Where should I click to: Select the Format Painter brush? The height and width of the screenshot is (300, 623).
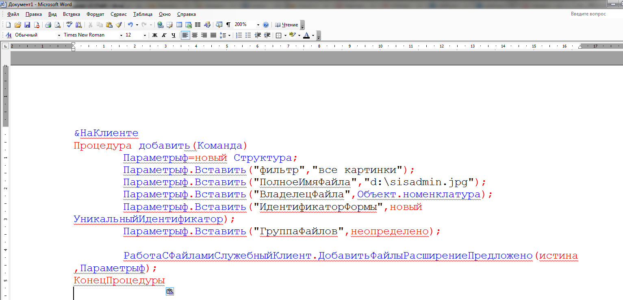pos(119,25)
